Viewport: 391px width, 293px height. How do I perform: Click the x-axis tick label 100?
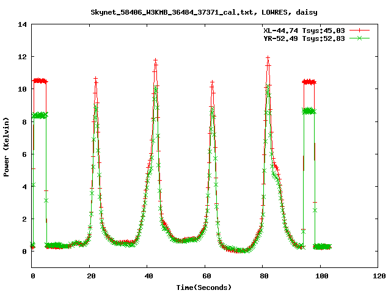322,276
